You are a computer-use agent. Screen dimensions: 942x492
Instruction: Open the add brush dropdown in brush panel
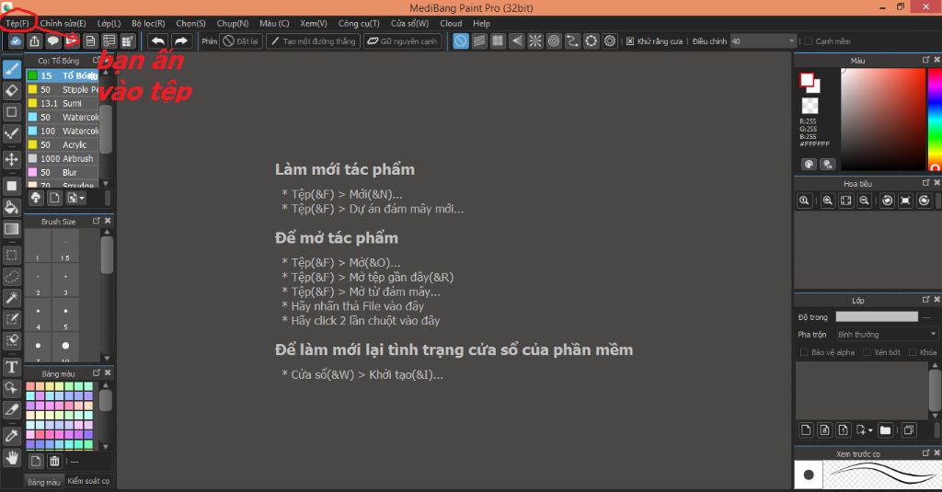[x=76, y=198]
